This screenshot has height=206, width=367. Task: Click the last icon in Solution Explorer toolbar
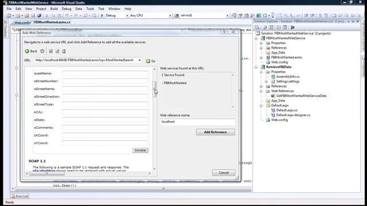point(292,27)
